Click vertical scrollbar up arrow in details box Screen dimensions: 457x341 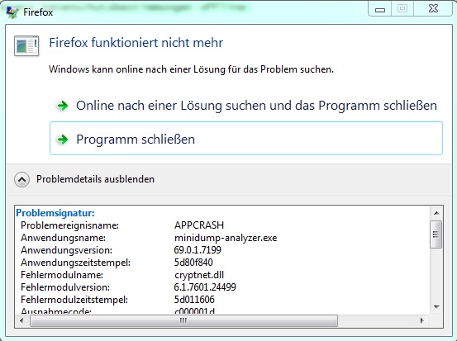click(x=436, y=213)
